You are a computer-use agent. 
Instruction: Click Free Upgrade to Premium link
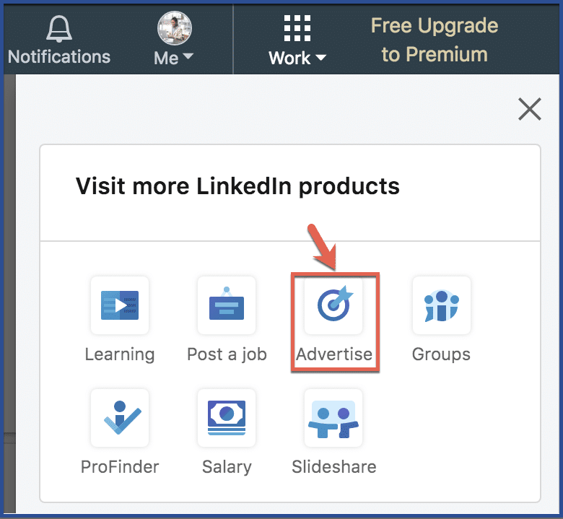click(x=435, y=40)
